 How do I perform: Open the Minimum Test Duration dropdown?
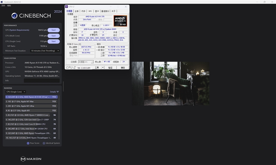45,51
